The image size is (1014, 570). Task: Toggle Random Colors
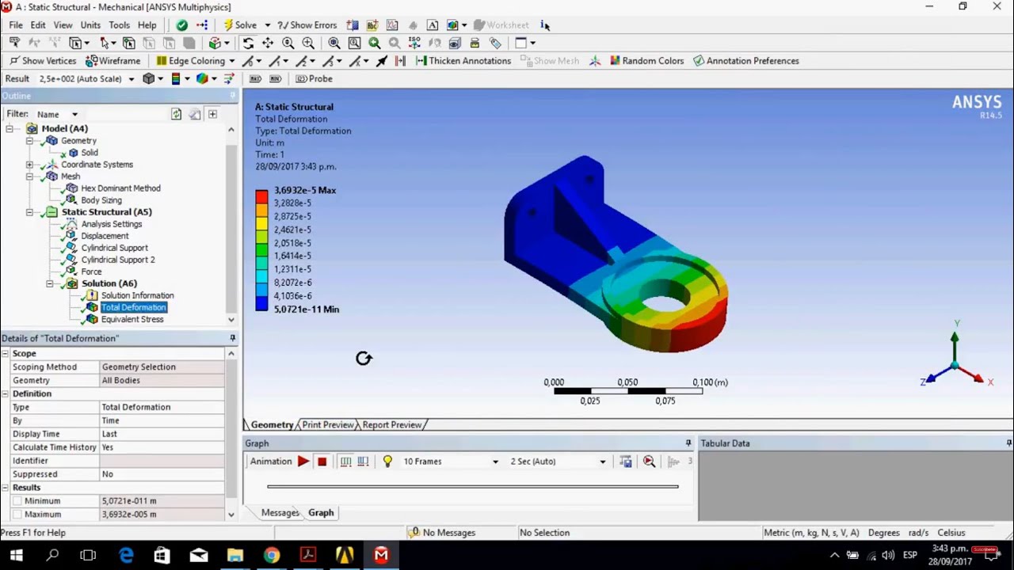tap(646, 61)
